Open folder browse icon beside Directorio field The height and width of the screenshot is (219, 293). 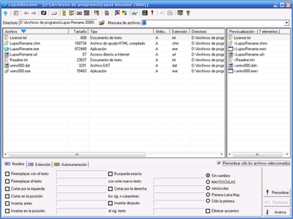[102, 23]
